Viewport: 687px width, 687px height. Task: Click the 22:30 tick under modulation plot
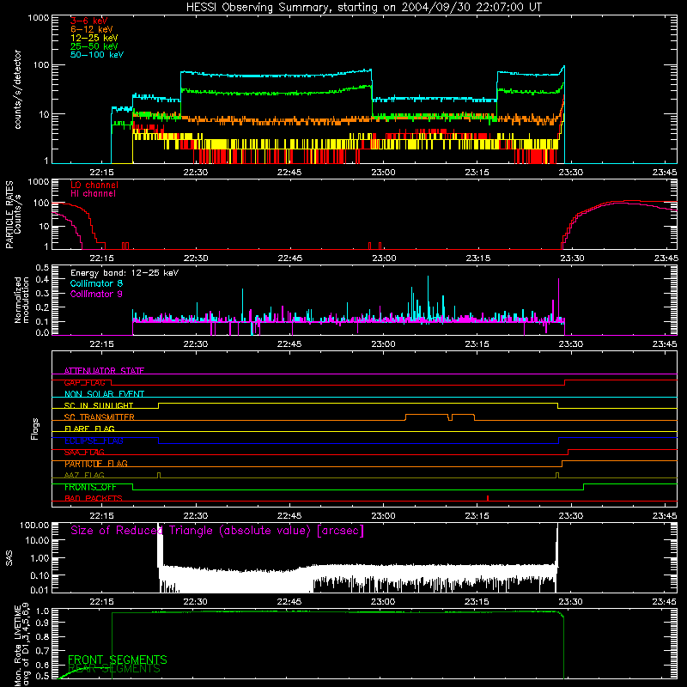pos(196,344)
